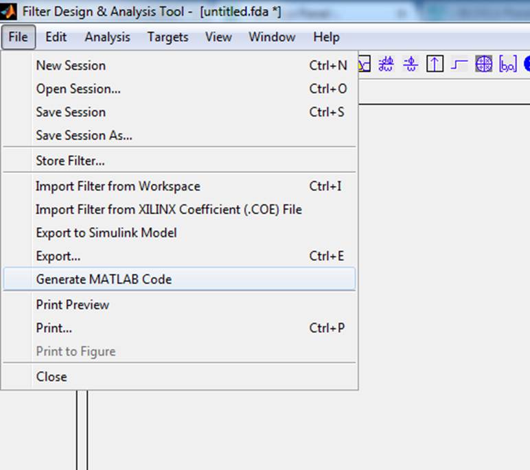The height and width of the screenshot is (470, 530).
Task: Choose Export to Simulink Model
Action: click(106, 233)
